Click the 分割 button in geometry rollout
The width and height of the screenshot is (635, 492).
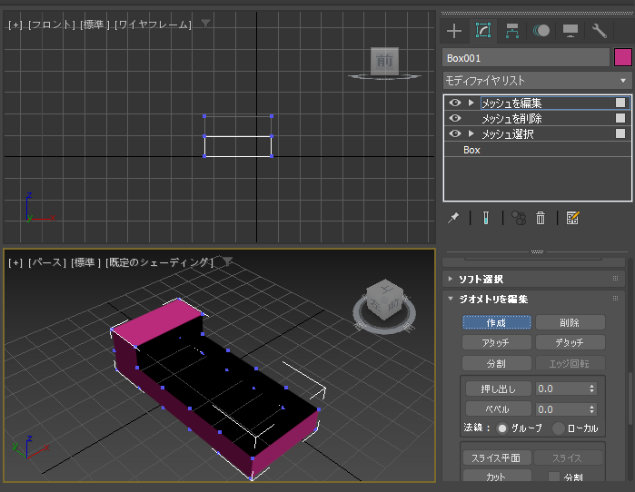click(x=497, y=363)
